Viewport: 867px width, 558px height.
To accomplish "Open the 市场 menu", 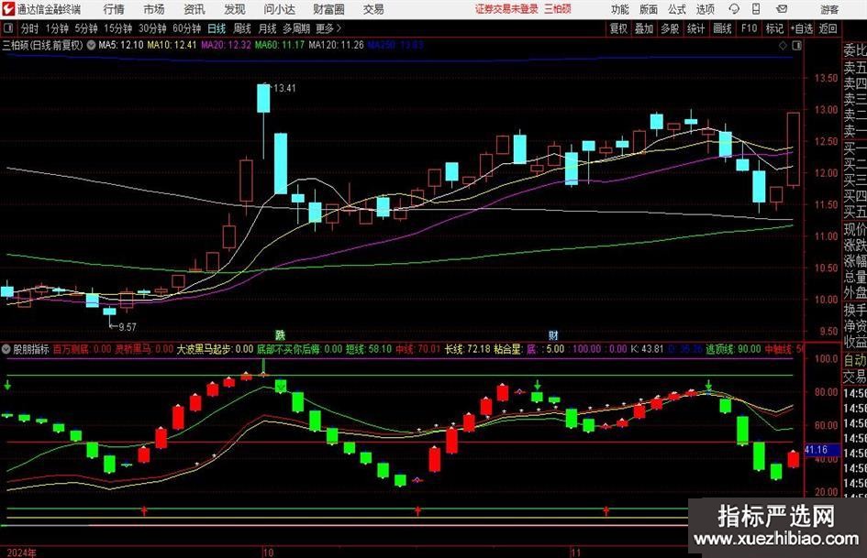I will (x=154, y=9).
